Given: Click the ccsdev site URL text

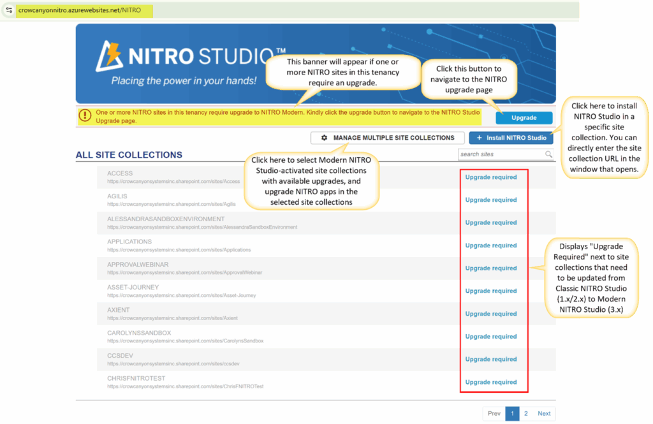Looking at the screenshot, I should [173, 363].
